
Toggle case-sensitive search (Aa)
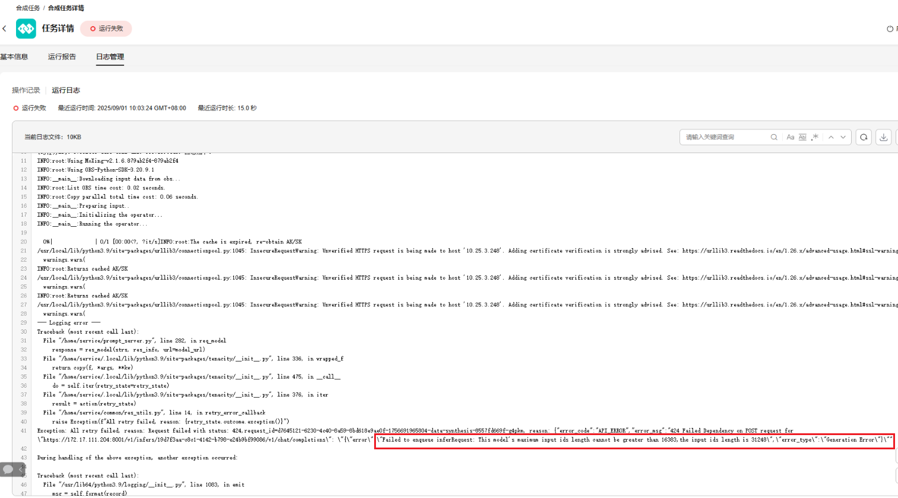pyautogui.click(x=791, y=137)
